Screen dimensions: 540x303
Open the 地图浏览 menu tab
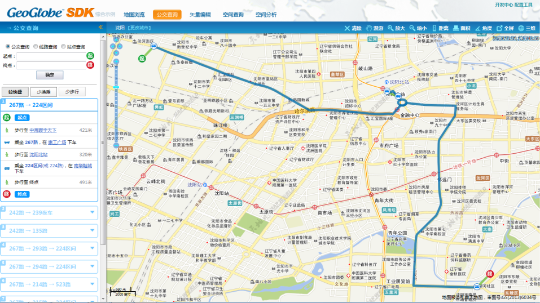[134, 15]
